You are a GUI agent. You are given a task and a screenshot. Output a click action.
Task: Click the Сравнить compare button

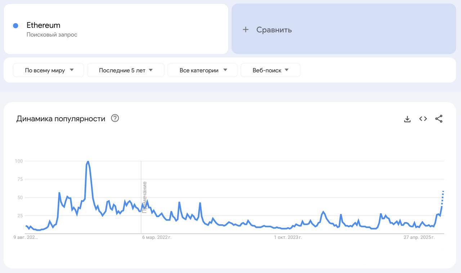point(344,29)
